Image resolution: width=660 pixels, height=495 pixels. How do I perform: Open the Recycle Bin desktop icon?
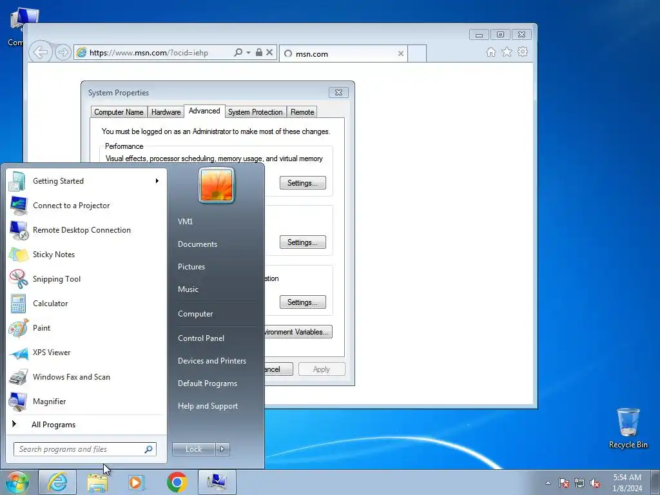[x=628, y=428]
